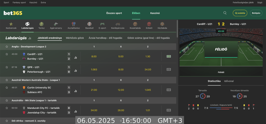
Task: Open the Sport link in the top bar
Action: click(6, 2)
